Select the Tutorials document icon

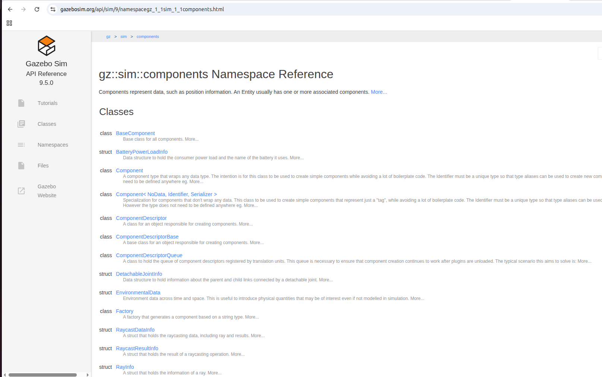coord(21,103)
